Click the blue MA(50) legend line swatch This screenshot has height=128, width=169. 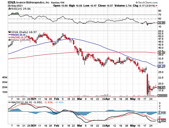click(x=10, y=35)
